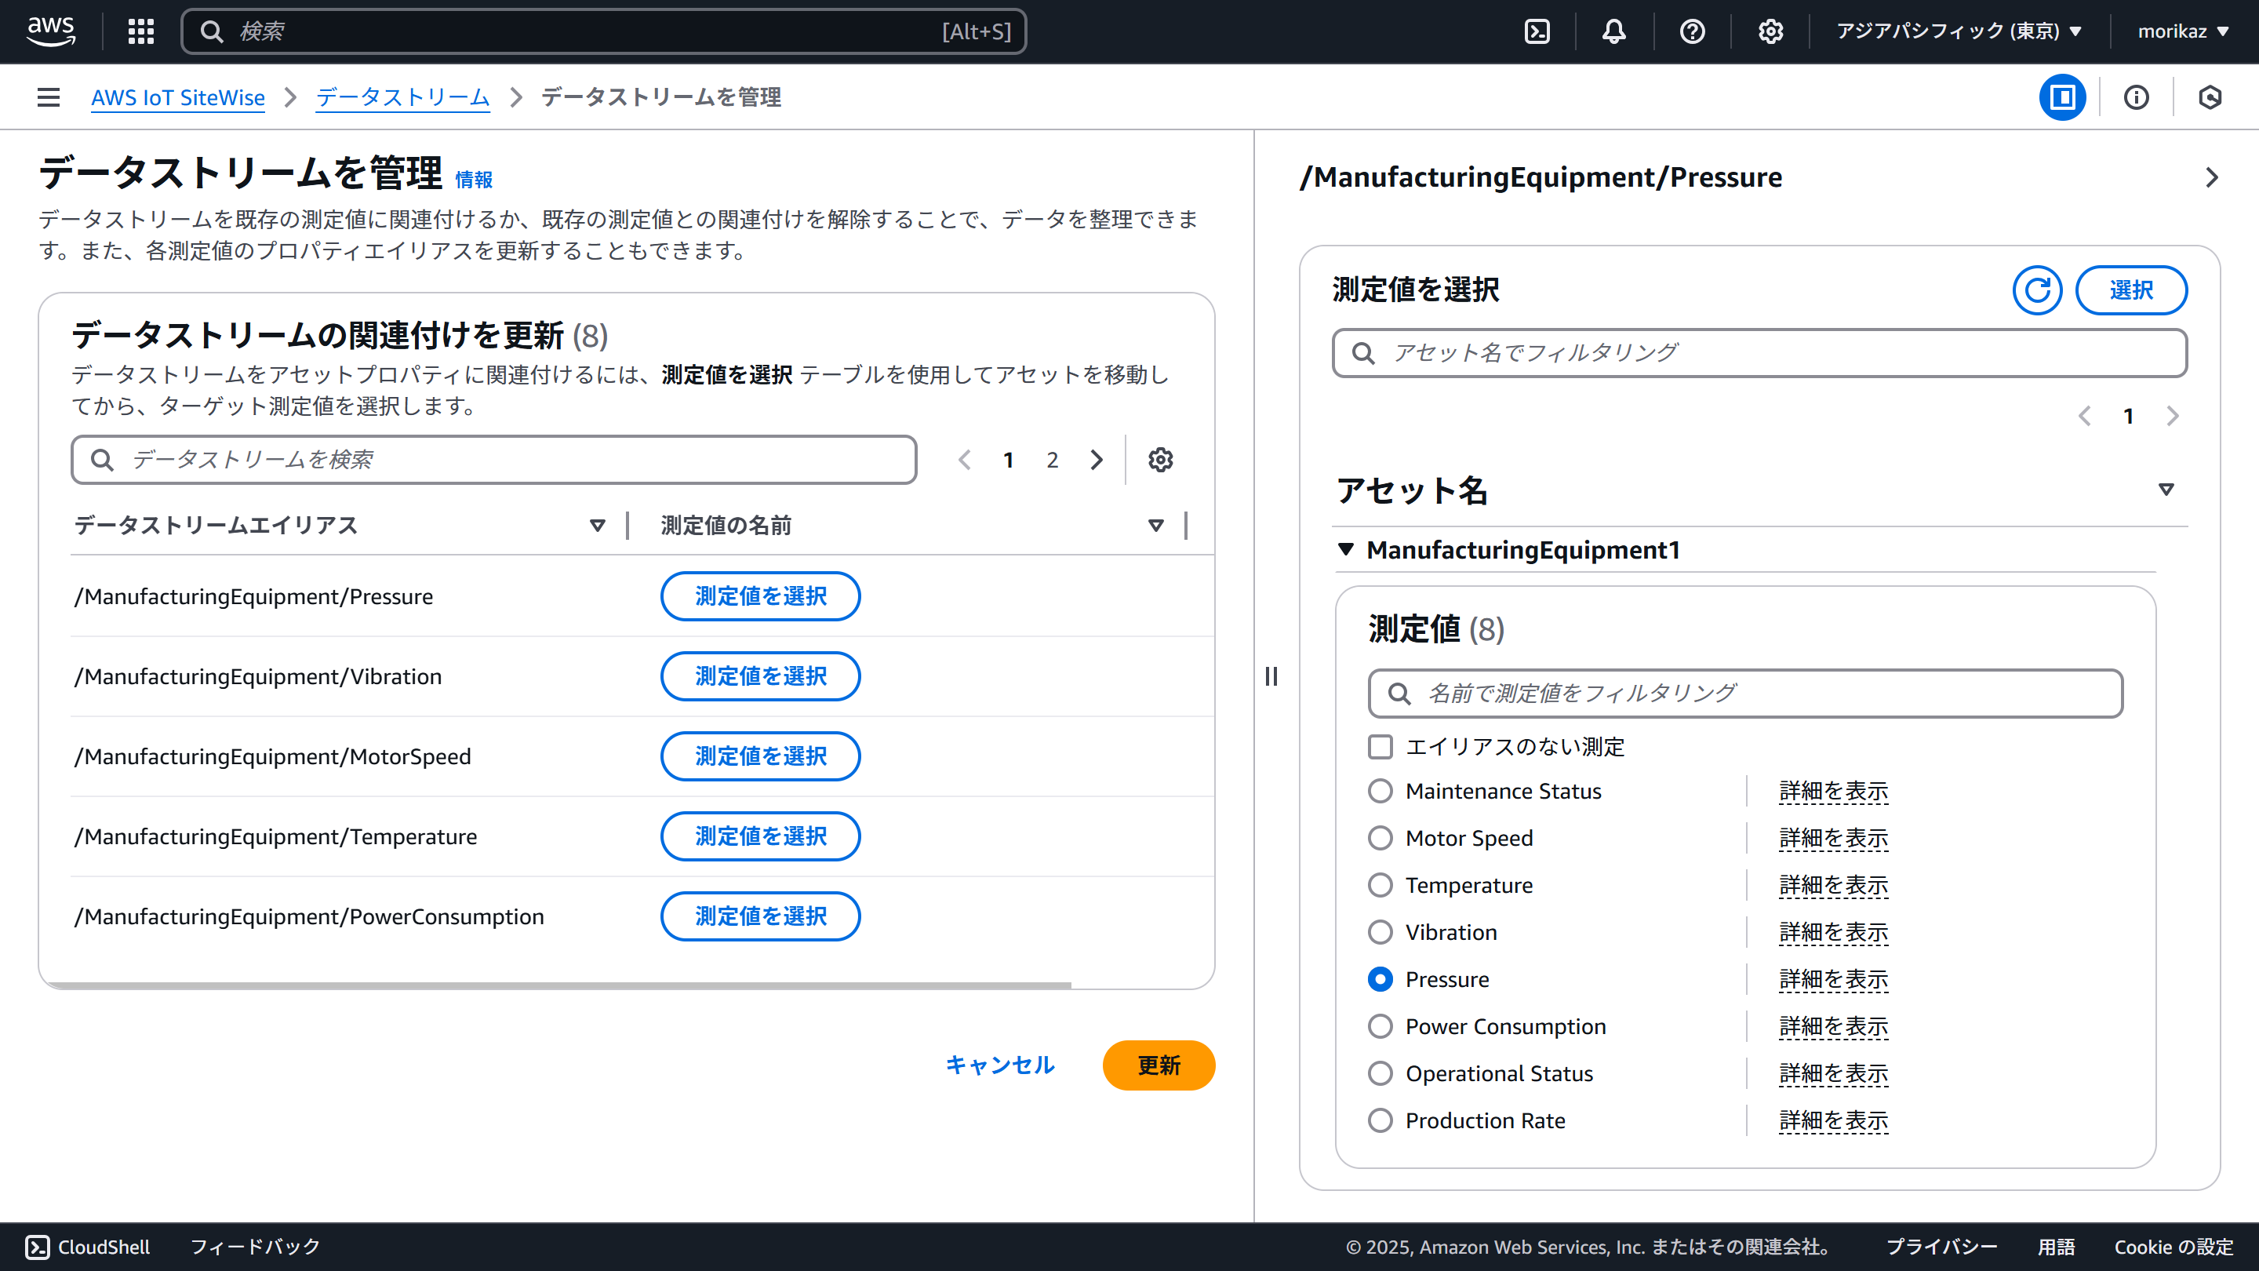Image resolution: width=2259 pixels, height=1271 pixels.
Task: Open the info panel icon
Action: tap(2136, 97)
